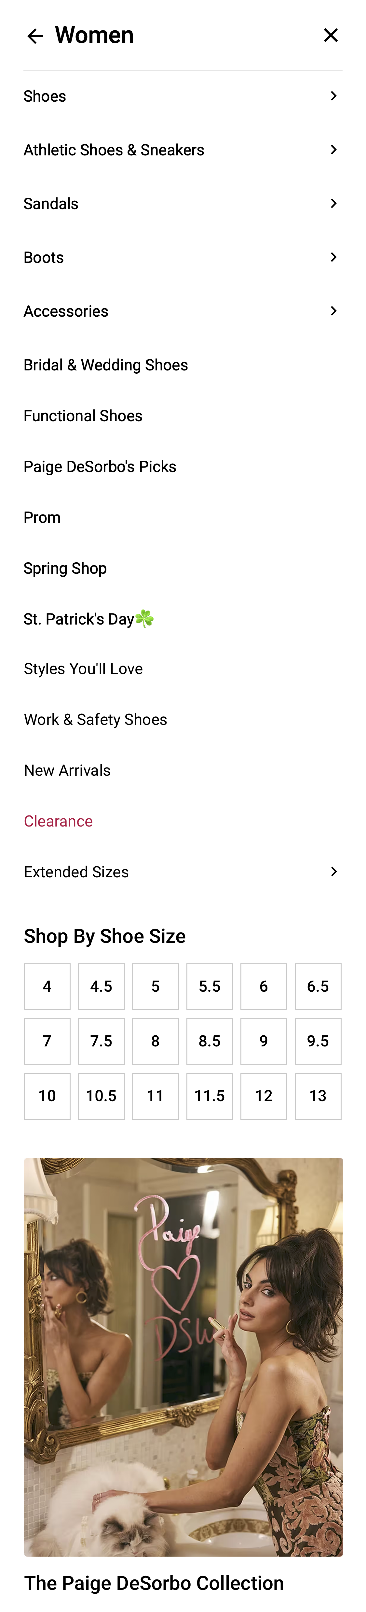This screenshot has width=366, height=1612.
Task: Open Paige DeSorbo's Picks
Action: point(100,466)
